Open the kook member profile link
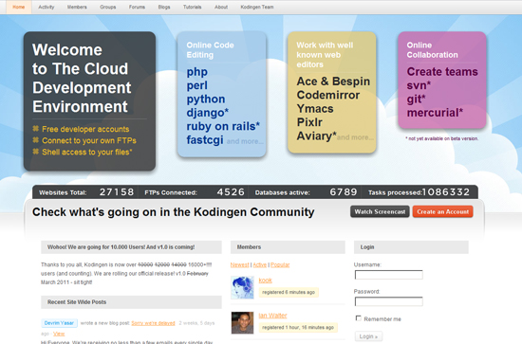Viewport: 522px width, 344px height. tap(266, 281)
